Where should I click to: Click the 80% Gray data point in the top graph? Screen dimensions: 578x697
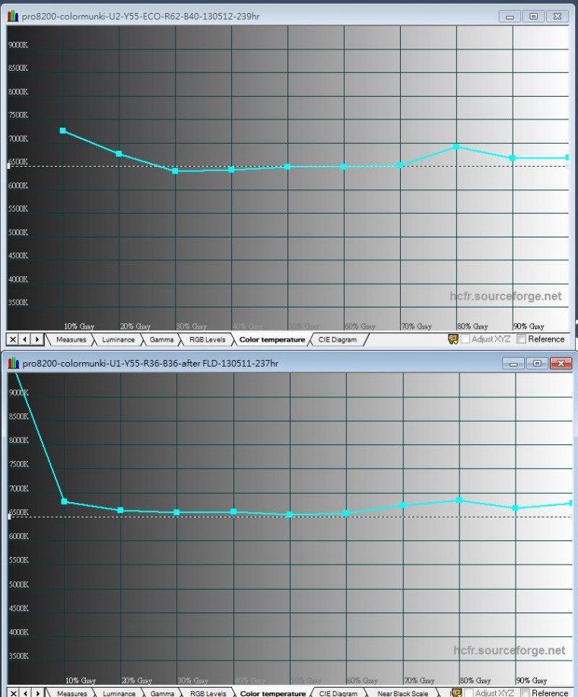click(456, 147)
